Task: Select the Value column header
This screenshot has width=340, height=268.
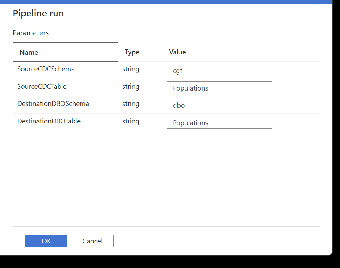Action: point(177,52)
